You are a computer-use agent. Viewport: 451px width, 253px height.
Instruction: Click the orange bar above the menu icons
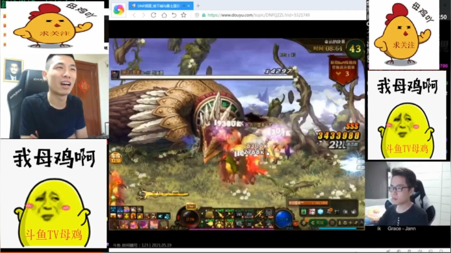point(308,203)
